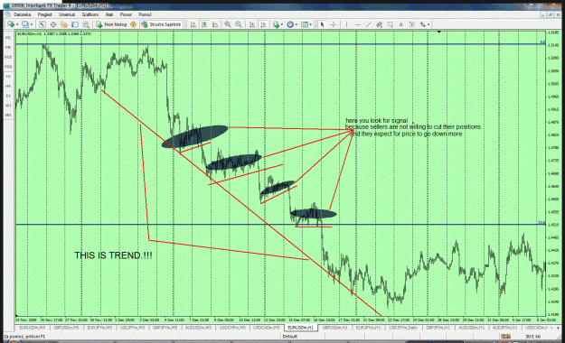This screenshot has height=343, width=565.
Task: Select the Horizontal Line tool
Action: click(x=357, y=24)
